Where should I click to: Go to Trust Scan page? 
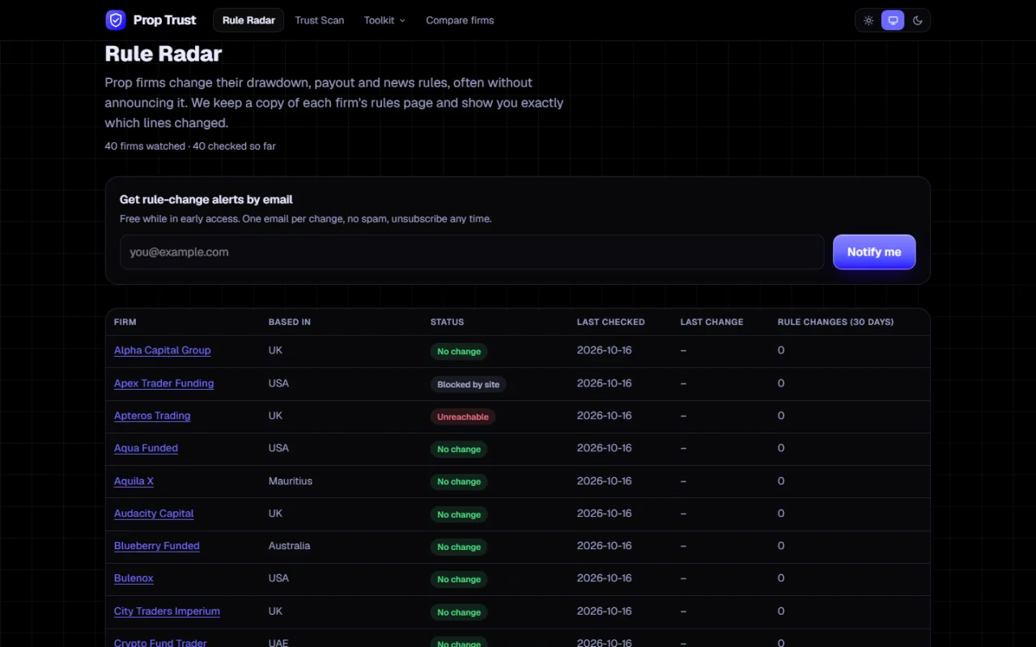click(x=320, y=20)
